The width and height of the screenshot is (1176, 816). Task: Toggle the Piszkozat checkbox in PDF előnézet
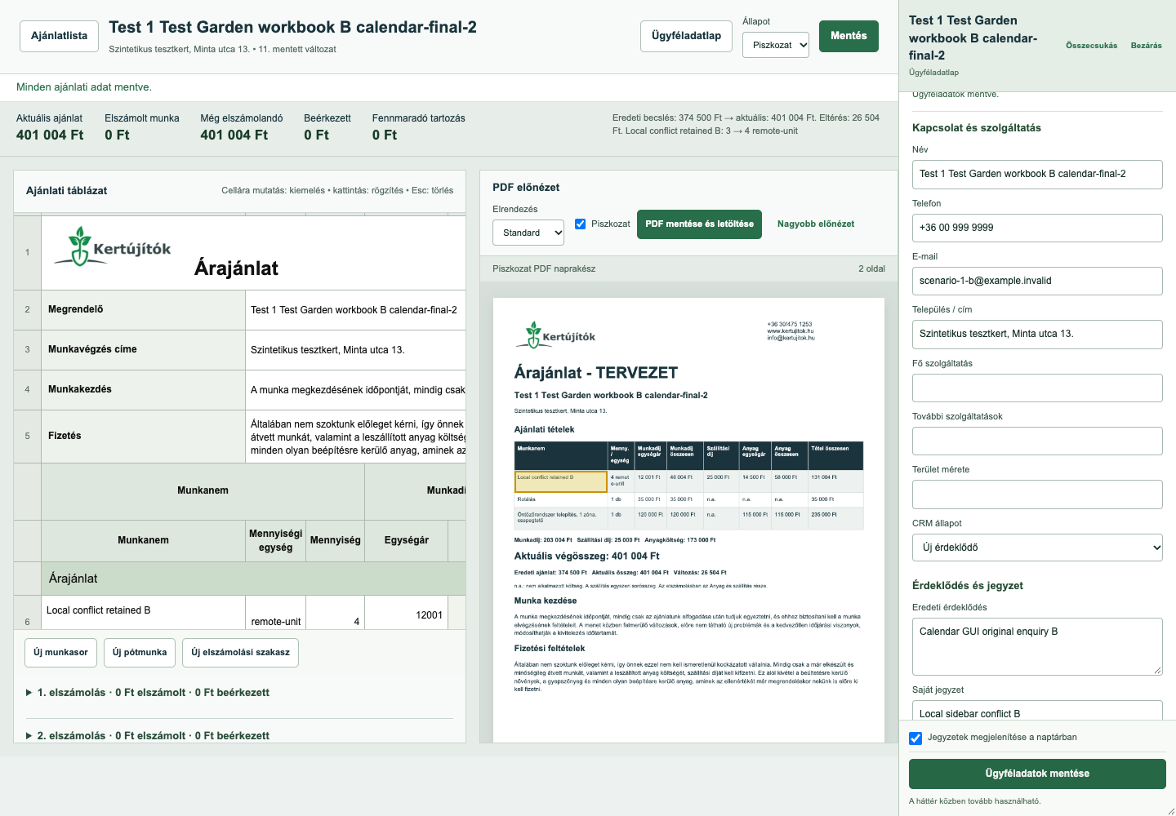pos(580,224)
